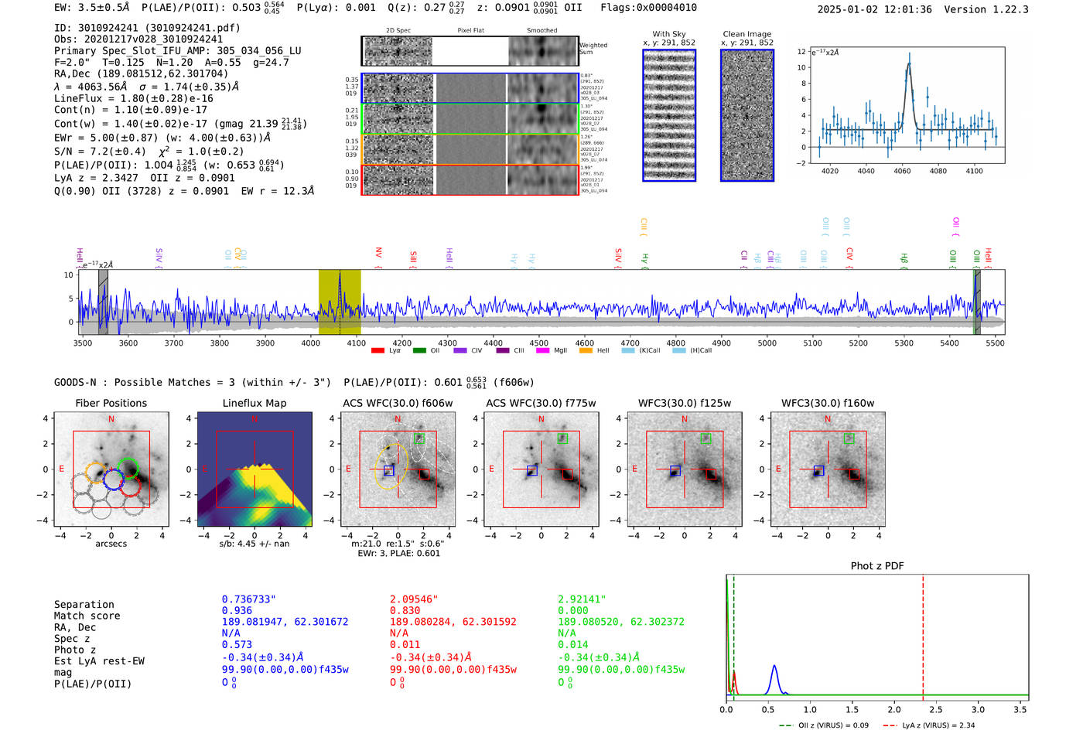Click the blue separation value 0.736733"
Image resolution: width=1083 pixels, height=737 pixels.
pyautogui.click(x=249, y=600)
